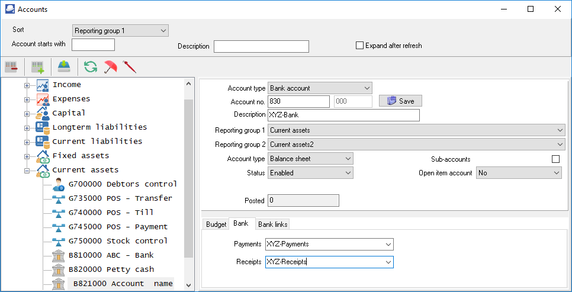Click the add new account toolbar icon
Screen dimensions: 572x292
(x=38, y=67)
